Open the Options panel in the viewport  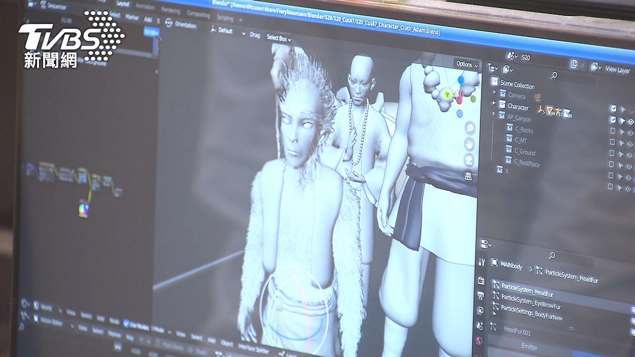465,63
